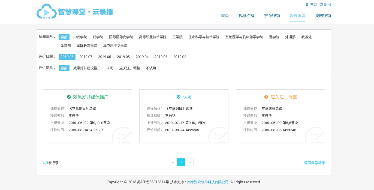374x190 pixels.
Task: Click the previous page « arrow
Action: tap(173, 162)
